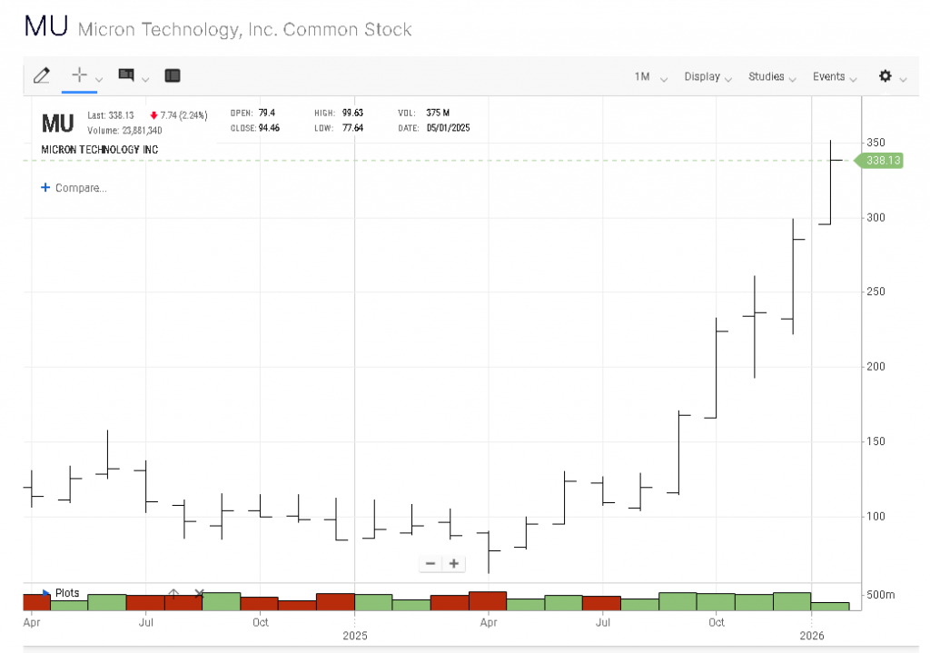Viewport: 930px width, 653px height.
Task: Click the annotation flag icon
Action: point(126,75)
